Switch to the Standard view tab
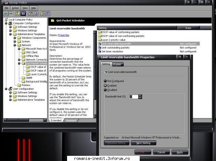216x161 pixels. 71,120
